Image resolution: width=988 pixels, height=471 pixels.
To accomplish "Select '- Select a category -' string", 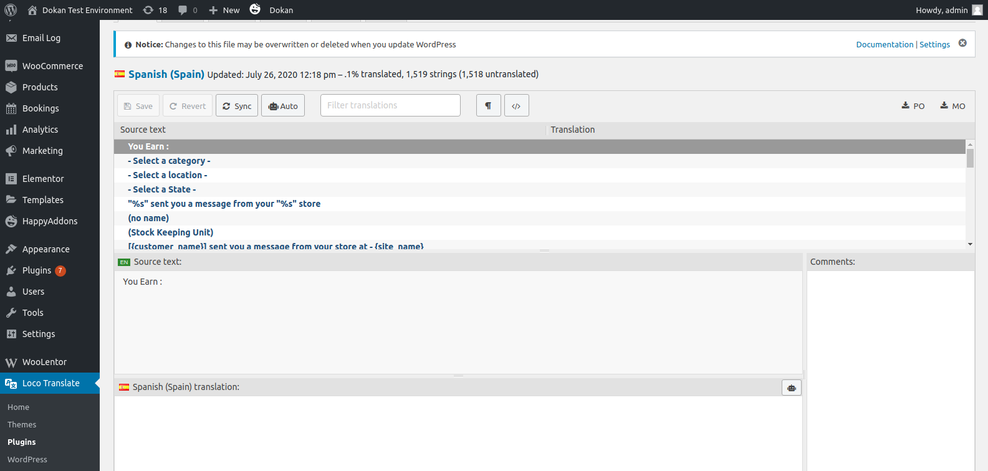I will [x=540, y=161].
